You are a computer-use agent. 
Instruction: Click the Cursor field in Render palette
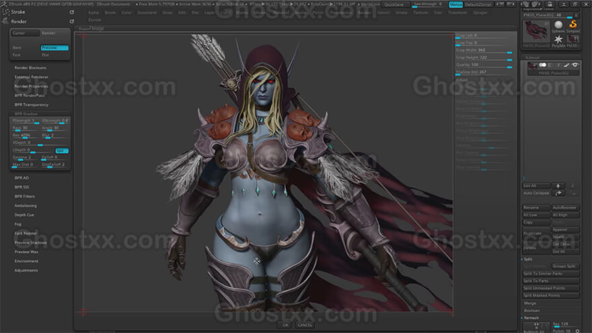[x=25, y=33]
